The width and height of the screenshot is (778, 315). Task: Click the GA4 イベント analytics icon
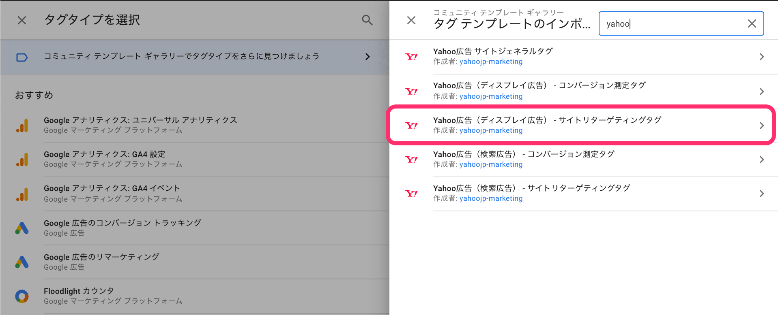click(x=22, y=194)
